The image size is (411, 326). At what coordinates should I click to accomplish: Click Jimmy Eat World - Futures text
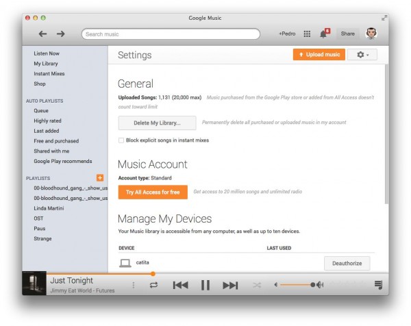coord(82,290)
